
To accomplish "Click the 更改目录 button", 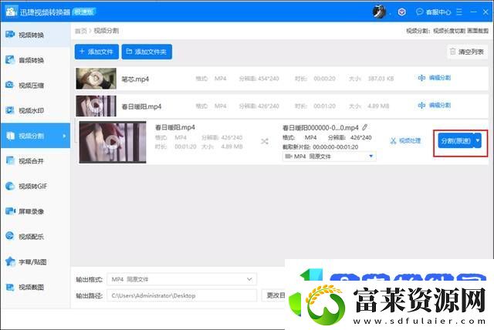I will pyautogui.click(x=273, y=295).
